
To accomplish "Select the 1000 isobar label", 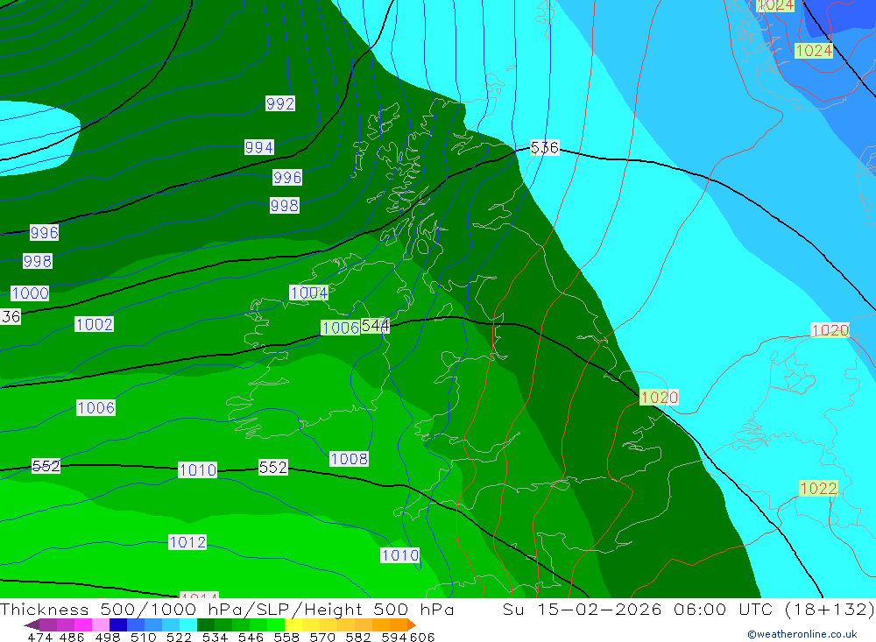I will tap(30, 293).
